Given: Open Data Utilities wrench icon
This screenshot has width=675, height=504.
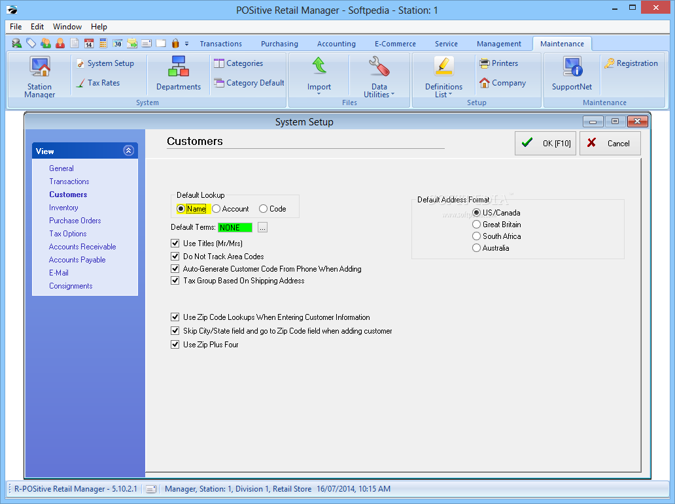Looking at the screenshot, I should [379, 67].
